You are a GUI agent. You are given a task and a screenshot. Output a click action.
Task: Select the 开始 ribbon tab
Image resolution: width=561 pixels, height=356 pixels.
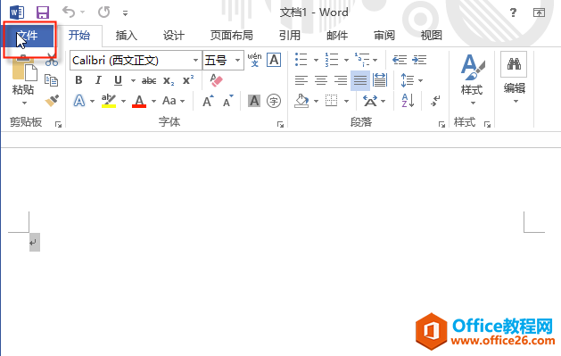click(79, 36)
